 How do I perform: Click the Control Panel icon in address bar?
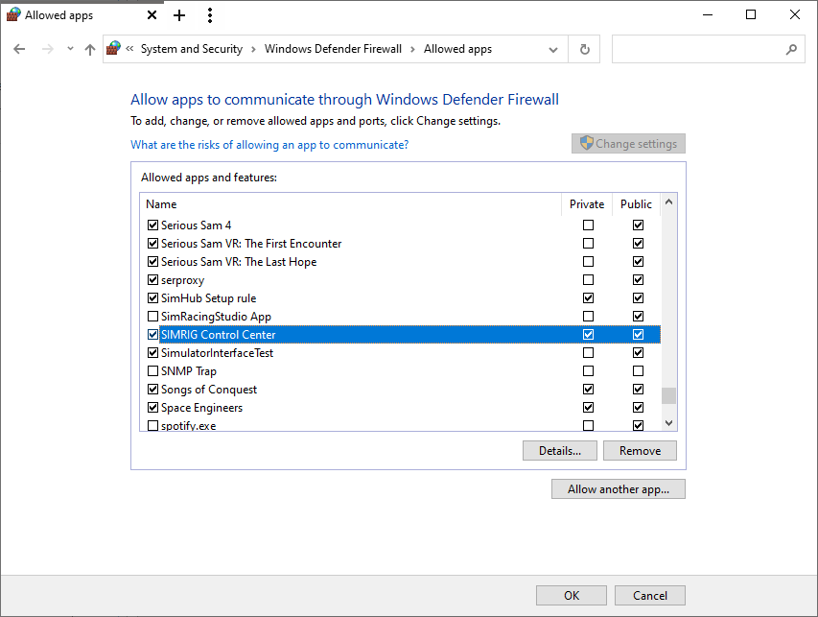pyautogui.click(x=114, y=49)
